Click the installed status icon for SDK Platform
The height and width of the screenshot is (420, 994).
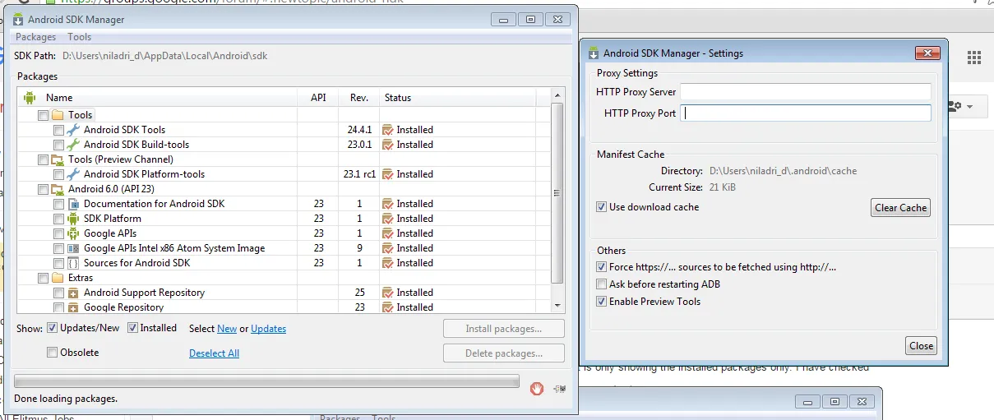pos(388,219)
